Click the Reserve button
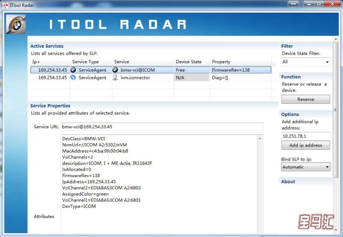 point(306,99)
